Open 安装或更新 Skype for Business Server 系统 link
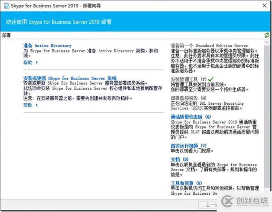272x212 pixels. (x=70, y=78)
